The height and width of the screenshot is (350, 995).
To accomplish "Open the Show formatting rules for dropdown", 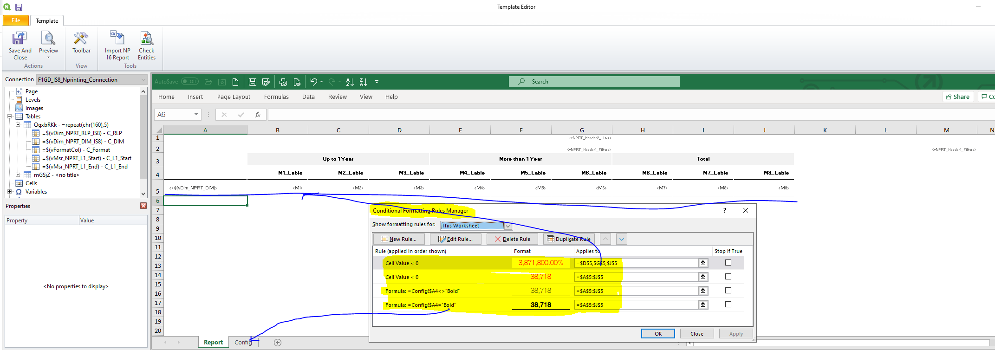I will (508, 226).
